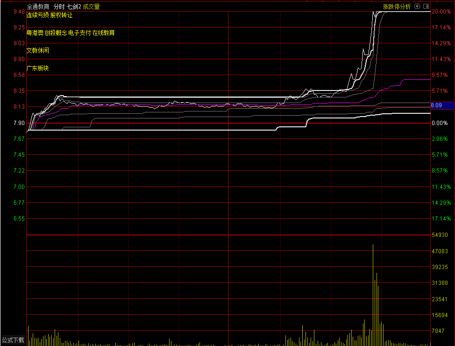
Task: Click the 9.48 limit-up price label
Action: (x=19, y=12)
